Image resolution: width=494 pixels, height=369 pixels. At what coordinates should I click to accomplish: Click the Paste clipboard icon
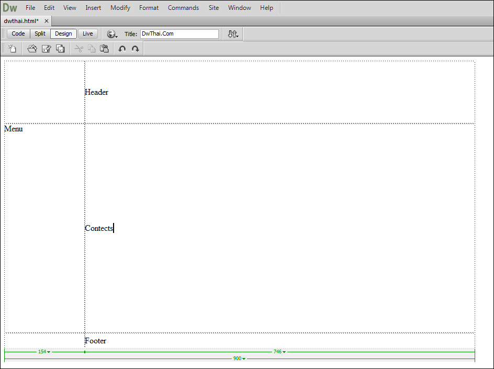tap(104, 49)
